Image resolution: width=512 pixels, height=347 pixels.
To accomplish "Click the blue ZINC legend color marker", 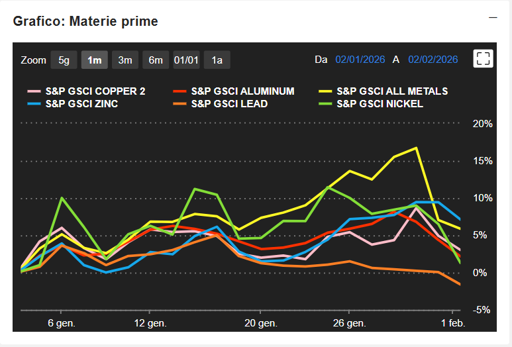I will click(33, 103).
